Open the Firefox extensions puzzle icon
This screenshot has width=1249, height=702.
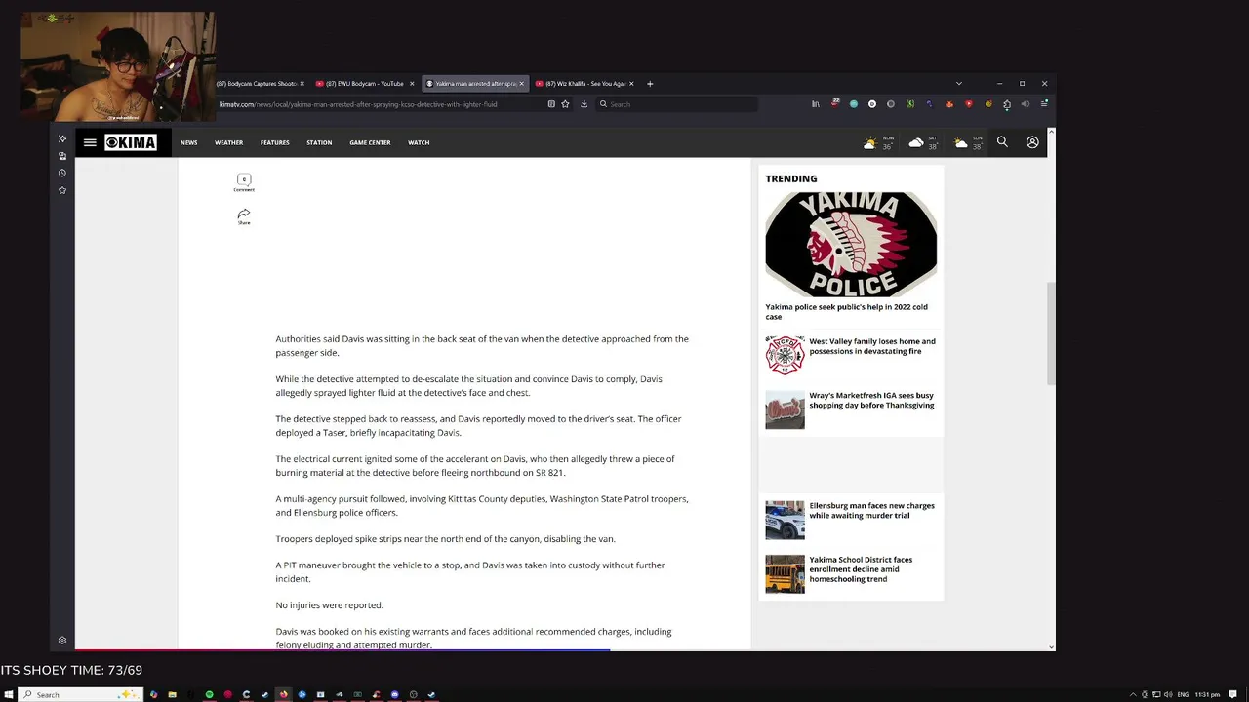pos(1007,104)
